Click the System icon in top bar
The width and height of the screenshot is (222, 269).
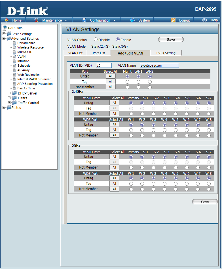(132, 20)
